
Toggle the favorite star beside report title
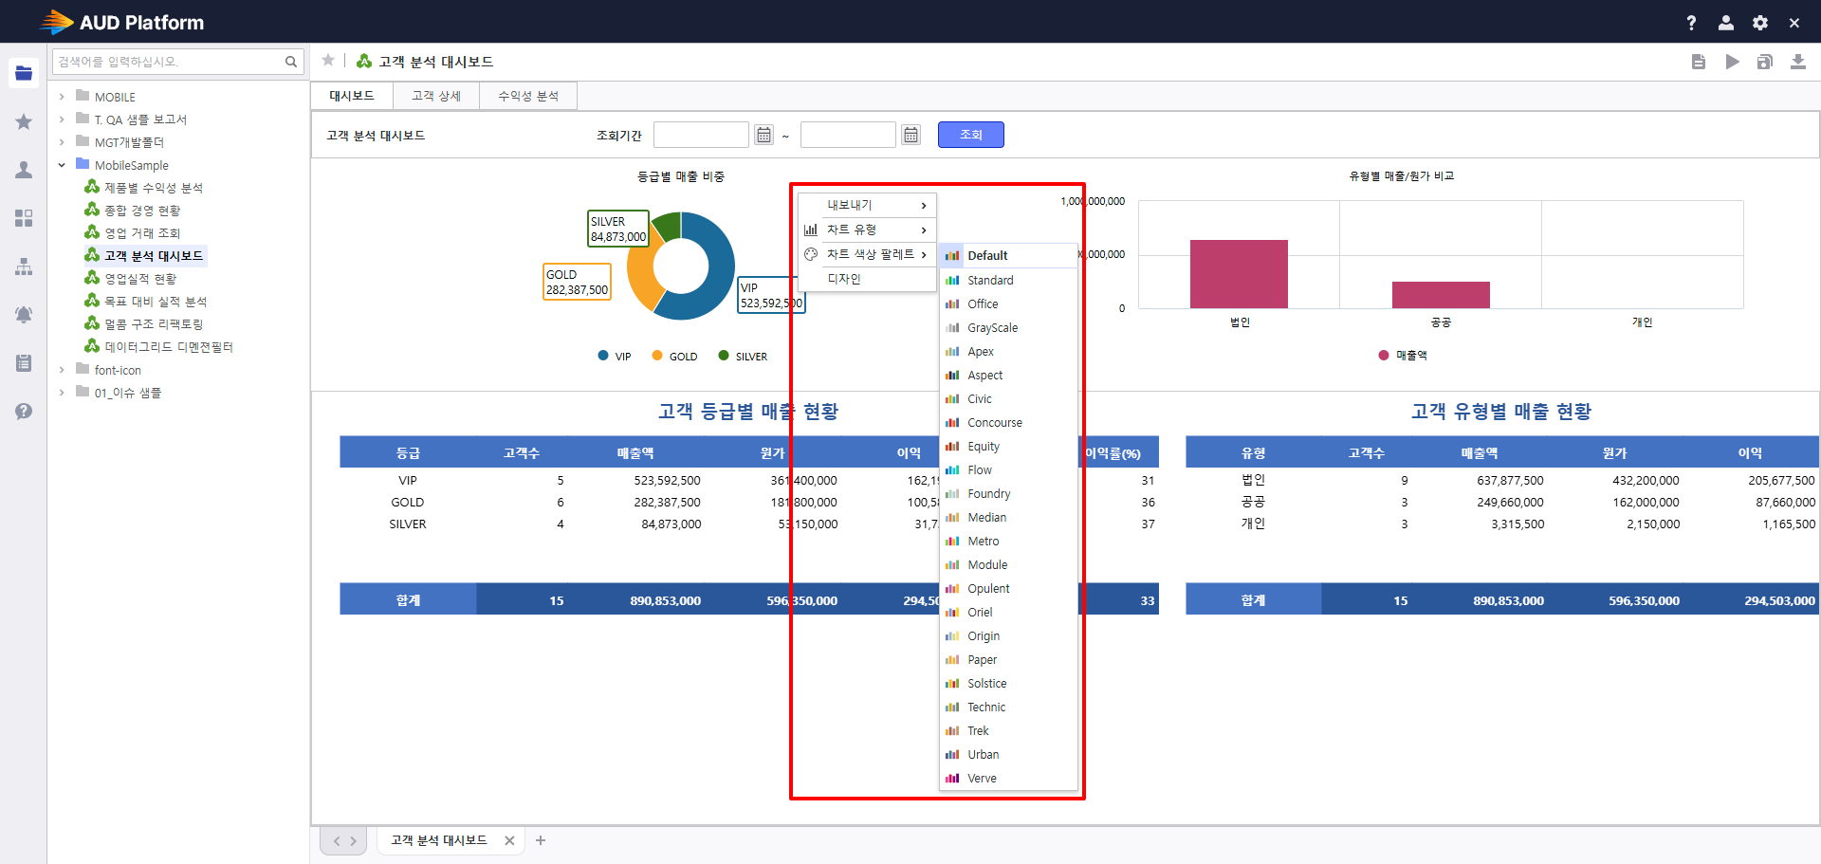tap(328, 61)
